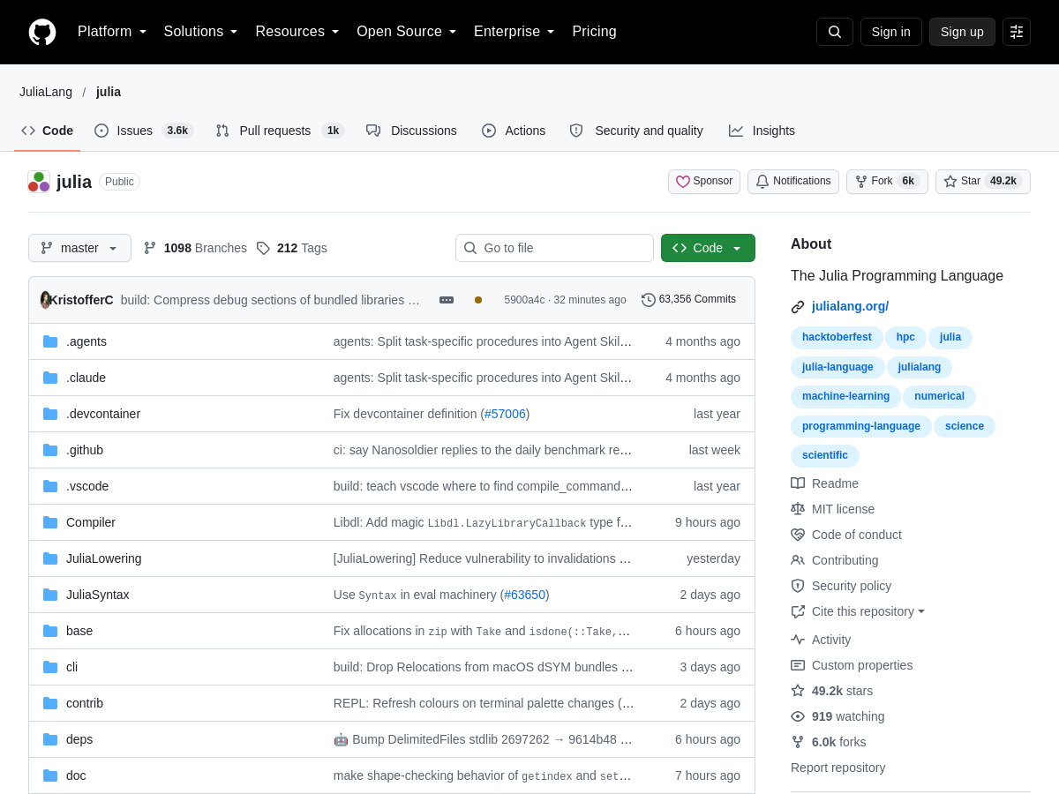Open the master branch selector
This screenshot has width=1059, height=794.
[x=79, y=248]
